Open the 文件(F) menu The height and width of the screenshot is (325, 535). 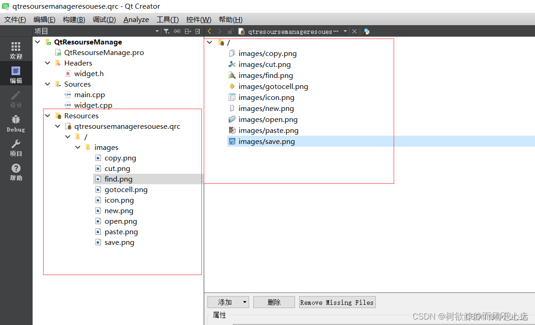click(15, 19)
